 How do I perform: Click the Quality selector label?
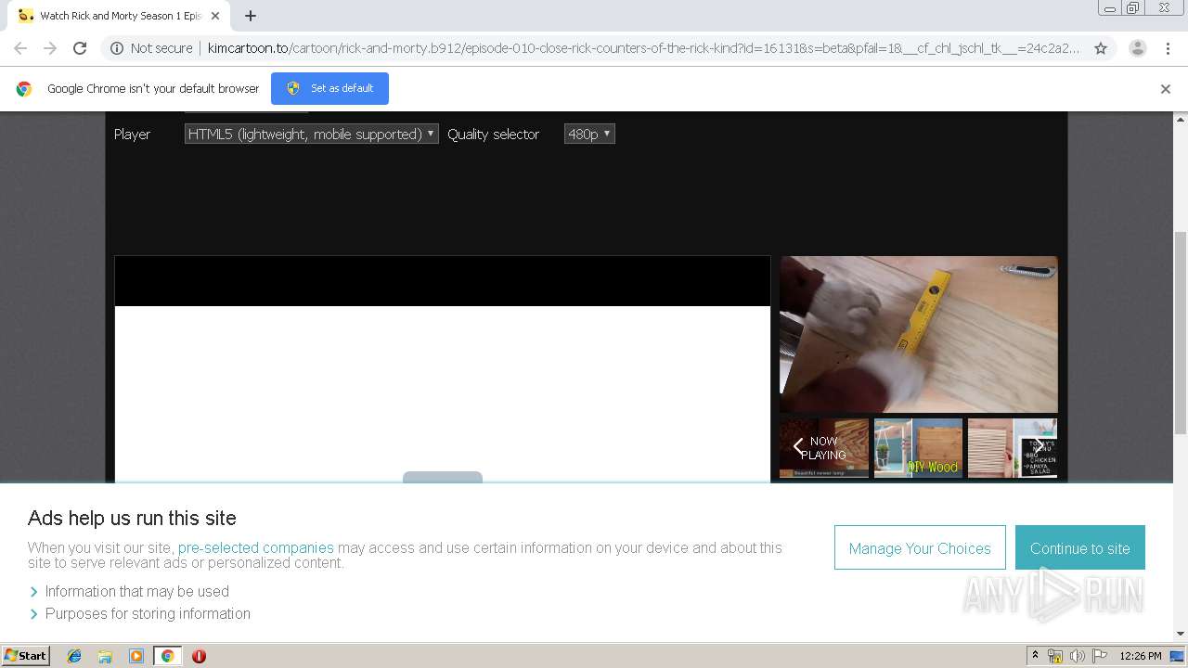[493, 135]
